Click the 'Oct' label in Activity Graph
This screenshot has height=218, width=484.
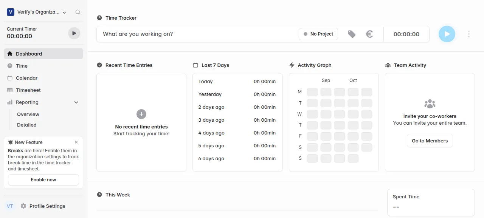(353, 80)
